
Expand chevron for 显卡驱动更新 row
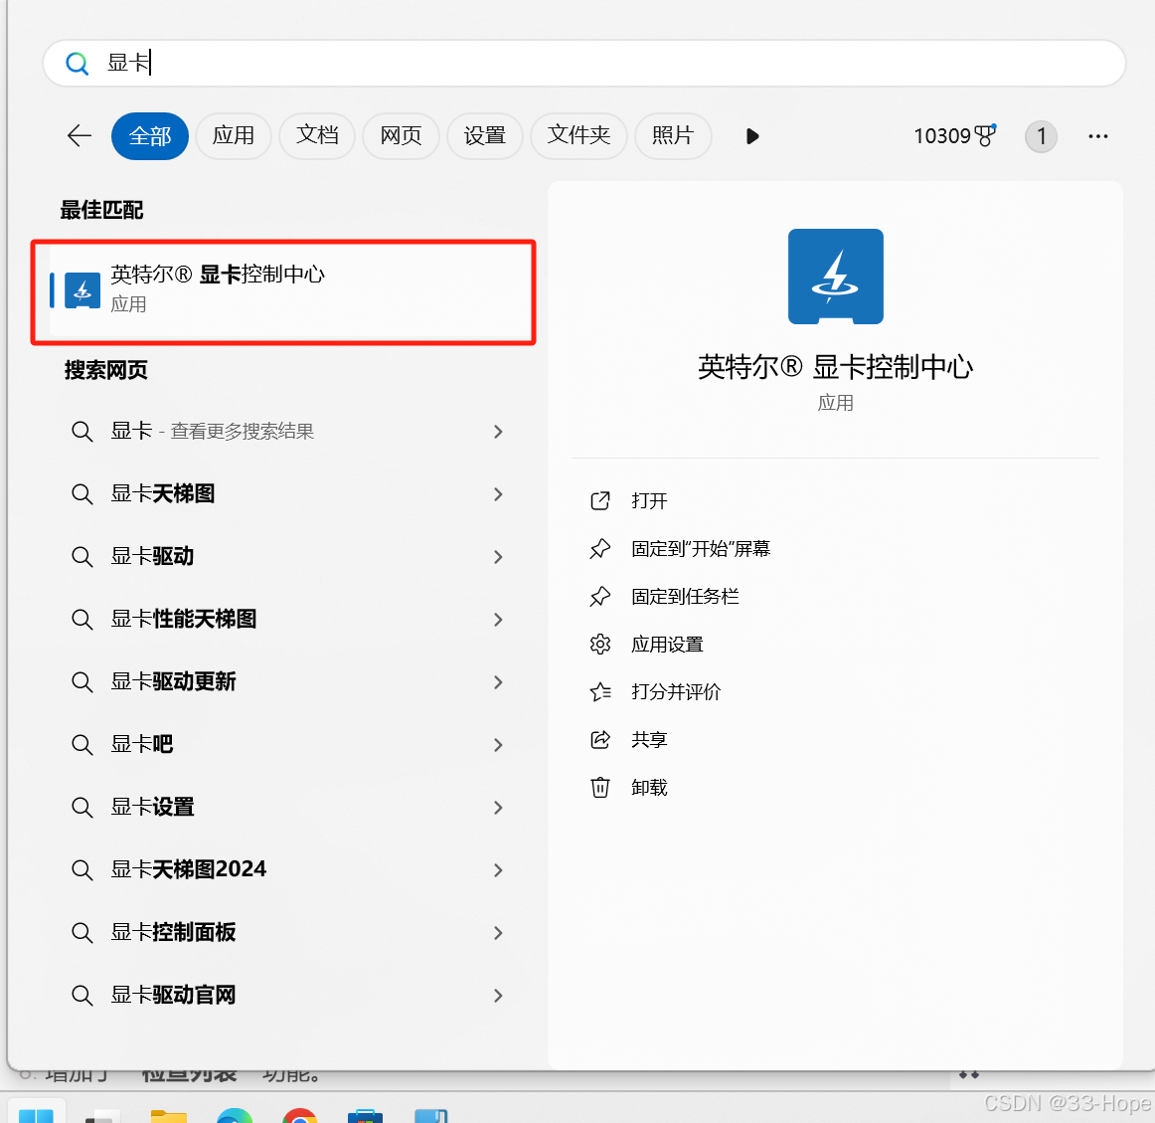click(499, 682)
